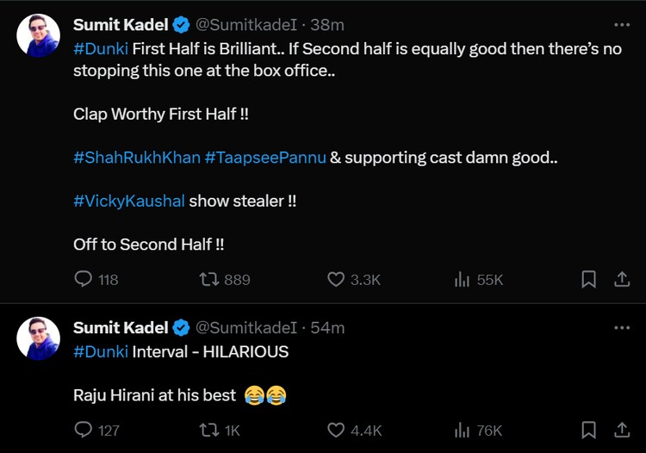
Task: Bookmark the Dunki Interval tweet
Action: coord(588,429)
